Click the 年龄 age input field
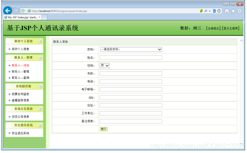Viewport: 247px width, 153px height. point(131,74)
